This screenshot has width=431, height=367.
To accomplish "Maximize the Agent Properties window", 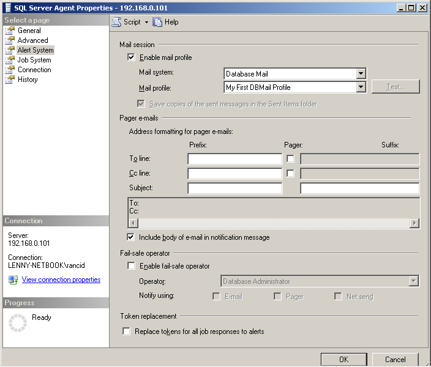I will [x=411, y=8].
